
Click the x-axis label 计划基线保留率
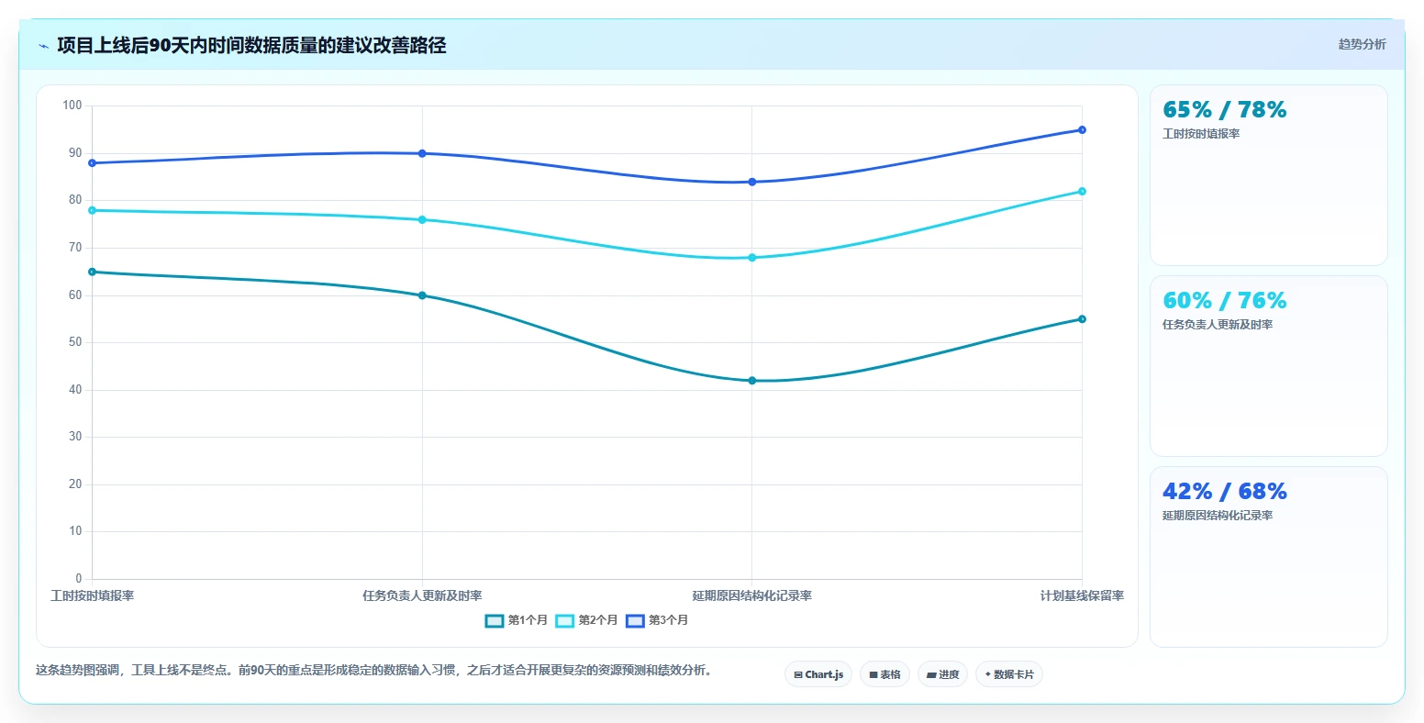click(x=1082, y=596)
